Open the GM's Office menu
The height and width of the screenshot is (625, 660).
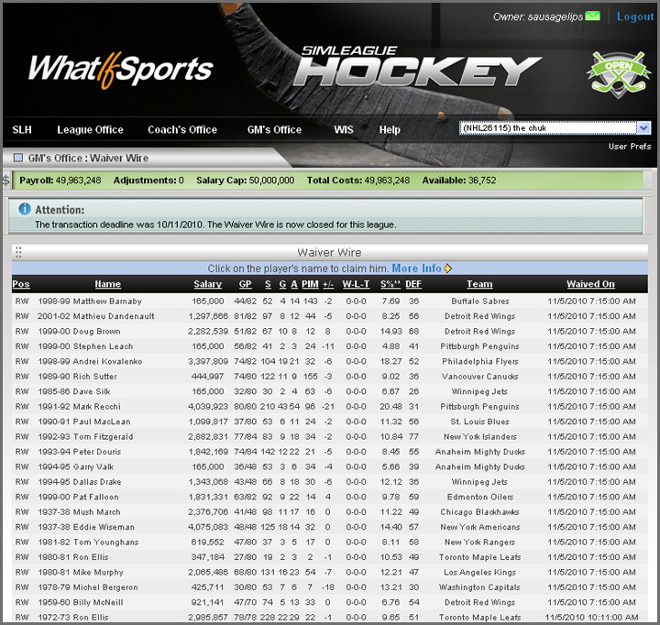click(x=274, y=130)
